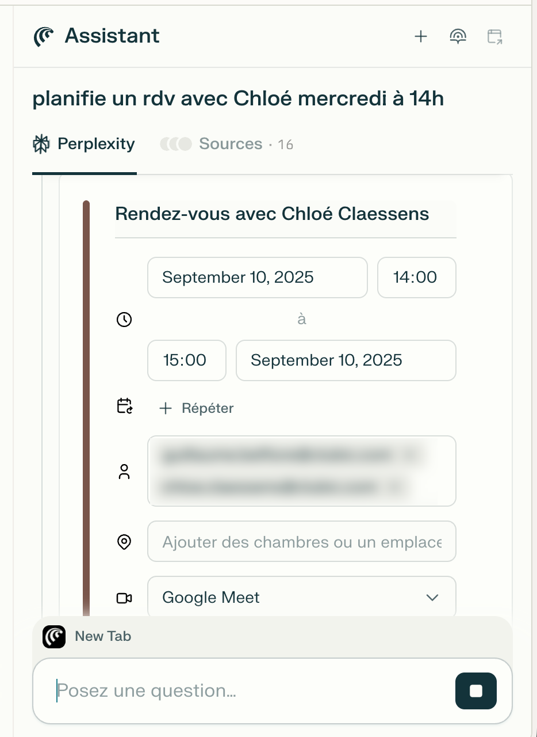The height and width of the screenshot is (737, 537).
Task: Switch to the Perplexity tab
Action: coord(84,144)
